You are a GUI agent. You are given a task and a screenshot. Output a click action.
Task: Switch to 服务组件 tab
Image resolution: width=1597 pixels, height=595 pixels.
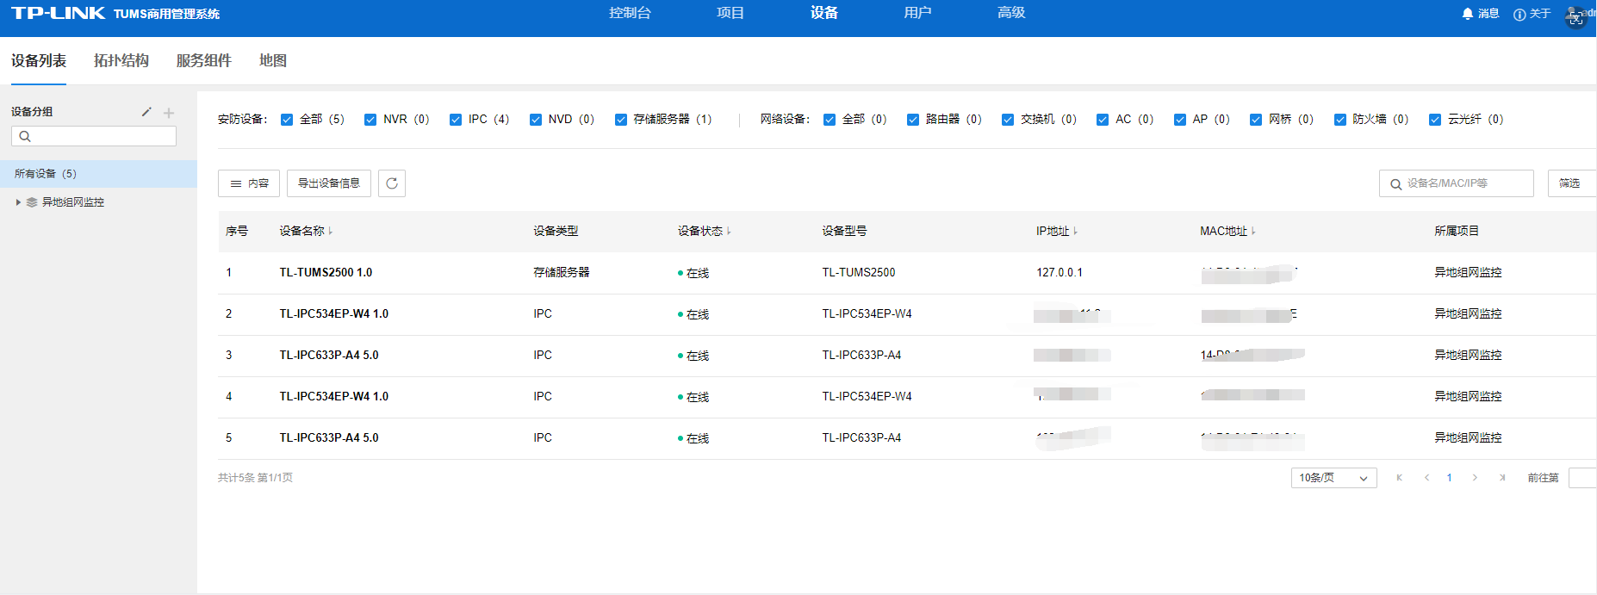coord(204,61)
